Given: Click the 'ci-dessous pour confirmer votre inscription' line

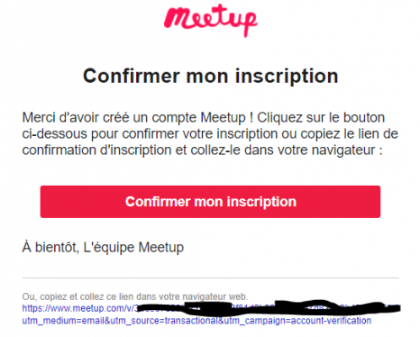Looking at the screenshot, I should 150,134.
